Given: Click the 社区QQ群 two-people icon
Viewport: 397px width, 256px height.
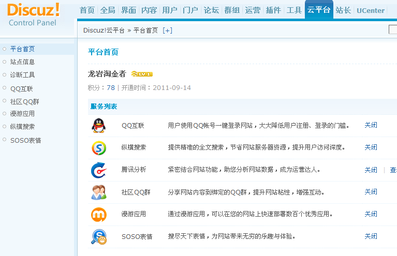Looking at the screenshot, I should click(99, 192).
